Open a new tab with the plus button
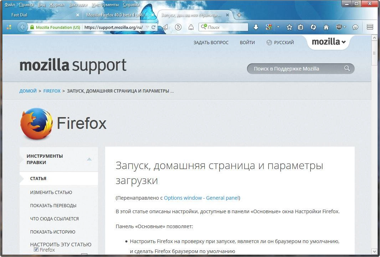 239,15
